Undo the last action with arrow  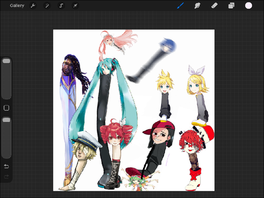tap(7, 166)
